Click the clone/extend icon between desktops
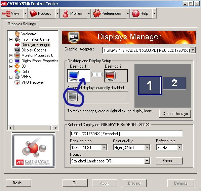 (x=97, y=74)
